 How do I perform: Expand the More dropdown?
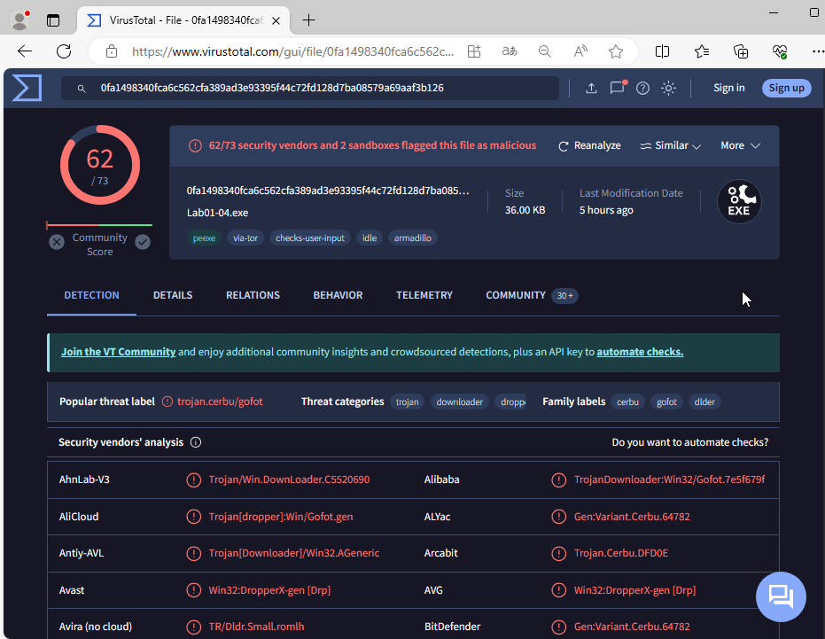(x=740, y=146)
